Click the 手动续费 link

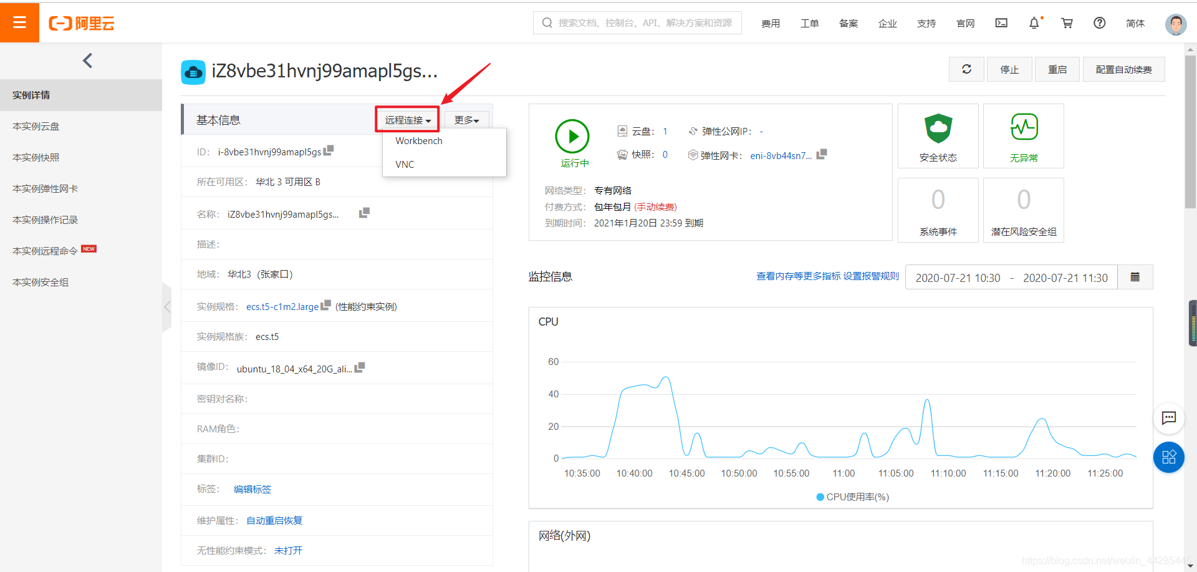coord(655,206)
